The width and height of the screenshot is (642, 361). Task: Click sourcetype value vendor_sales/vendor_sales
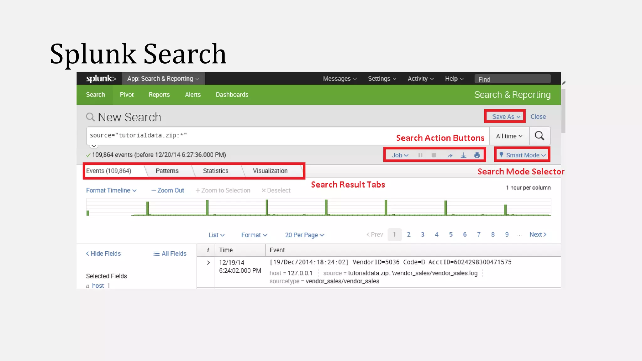tap(342, 281)
